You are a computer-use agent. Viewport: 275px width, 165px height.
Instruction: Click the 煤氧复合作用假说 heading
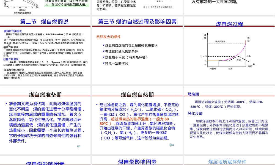pos(14,70)
